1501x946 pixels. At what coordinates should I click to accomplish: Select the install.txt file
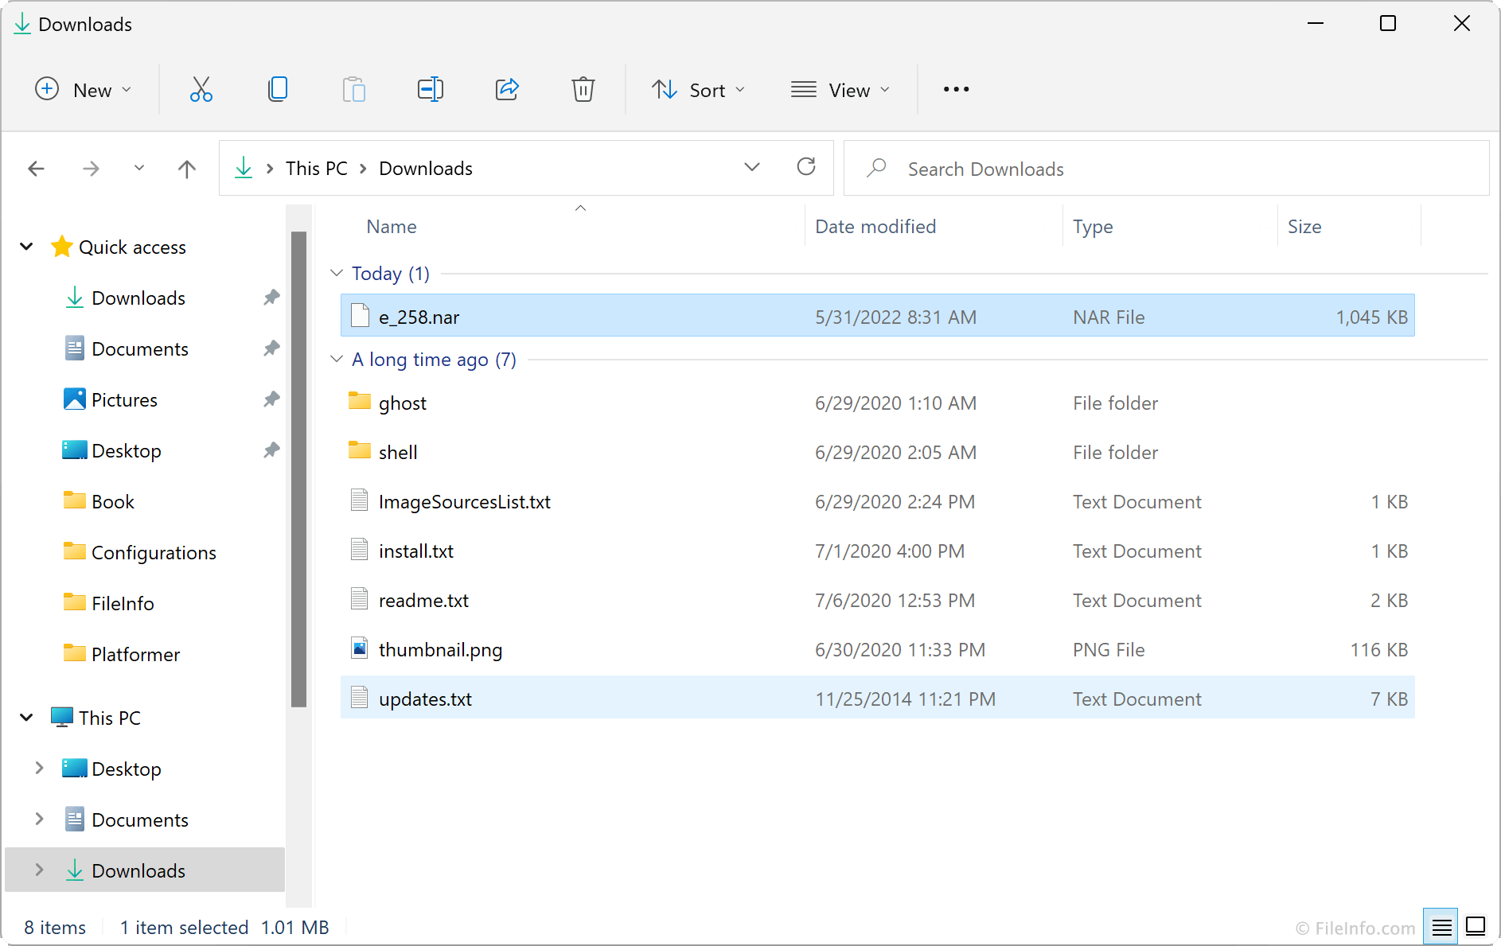[x=877, y=551]
